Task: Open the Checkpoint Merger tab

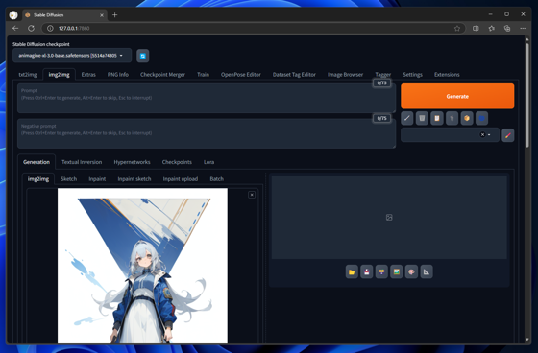Action: pos(162,75)
